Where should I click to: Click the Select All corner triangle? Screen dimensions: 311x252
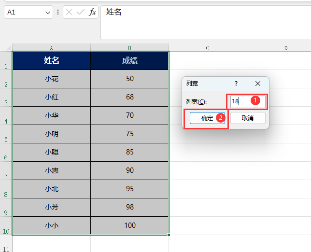tap(8, 48)
